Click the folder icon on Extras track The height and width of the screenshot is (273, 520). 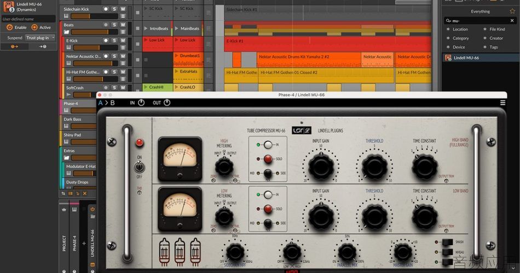coord(66,158)
